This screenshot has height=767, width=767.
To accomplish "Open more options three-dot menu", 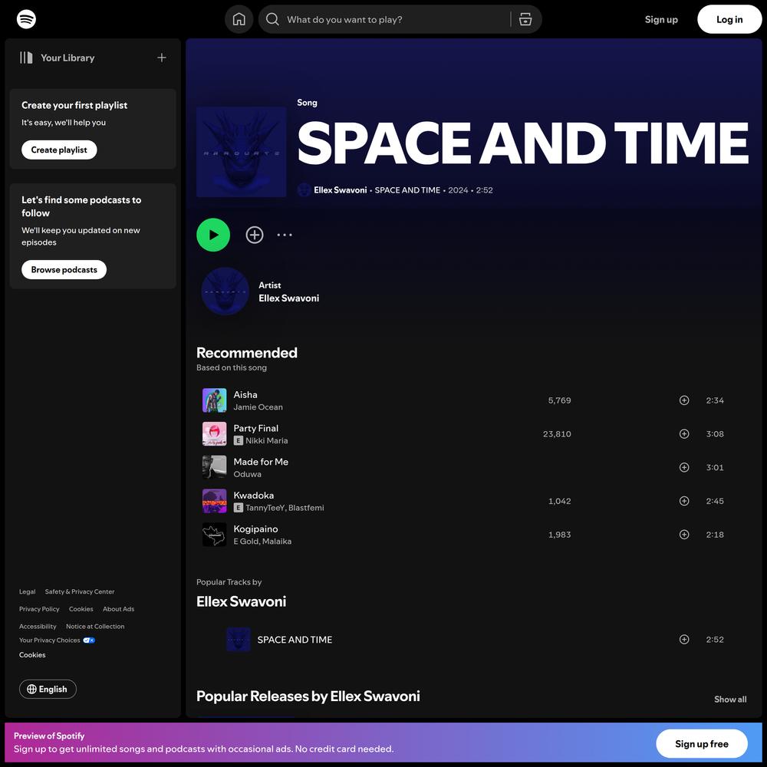I will click(x=285, y=235).
